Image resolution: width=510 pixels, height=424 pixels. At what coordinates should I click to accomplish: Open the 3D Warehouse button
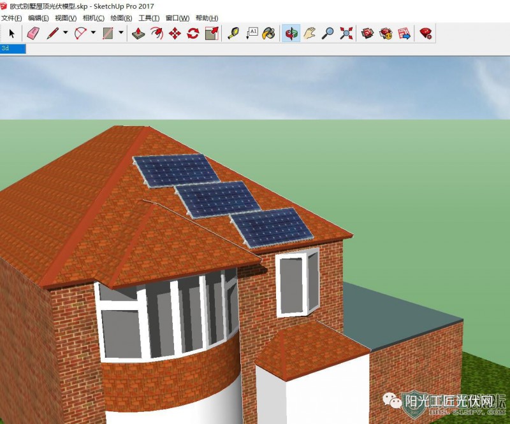tap(367, 33)
